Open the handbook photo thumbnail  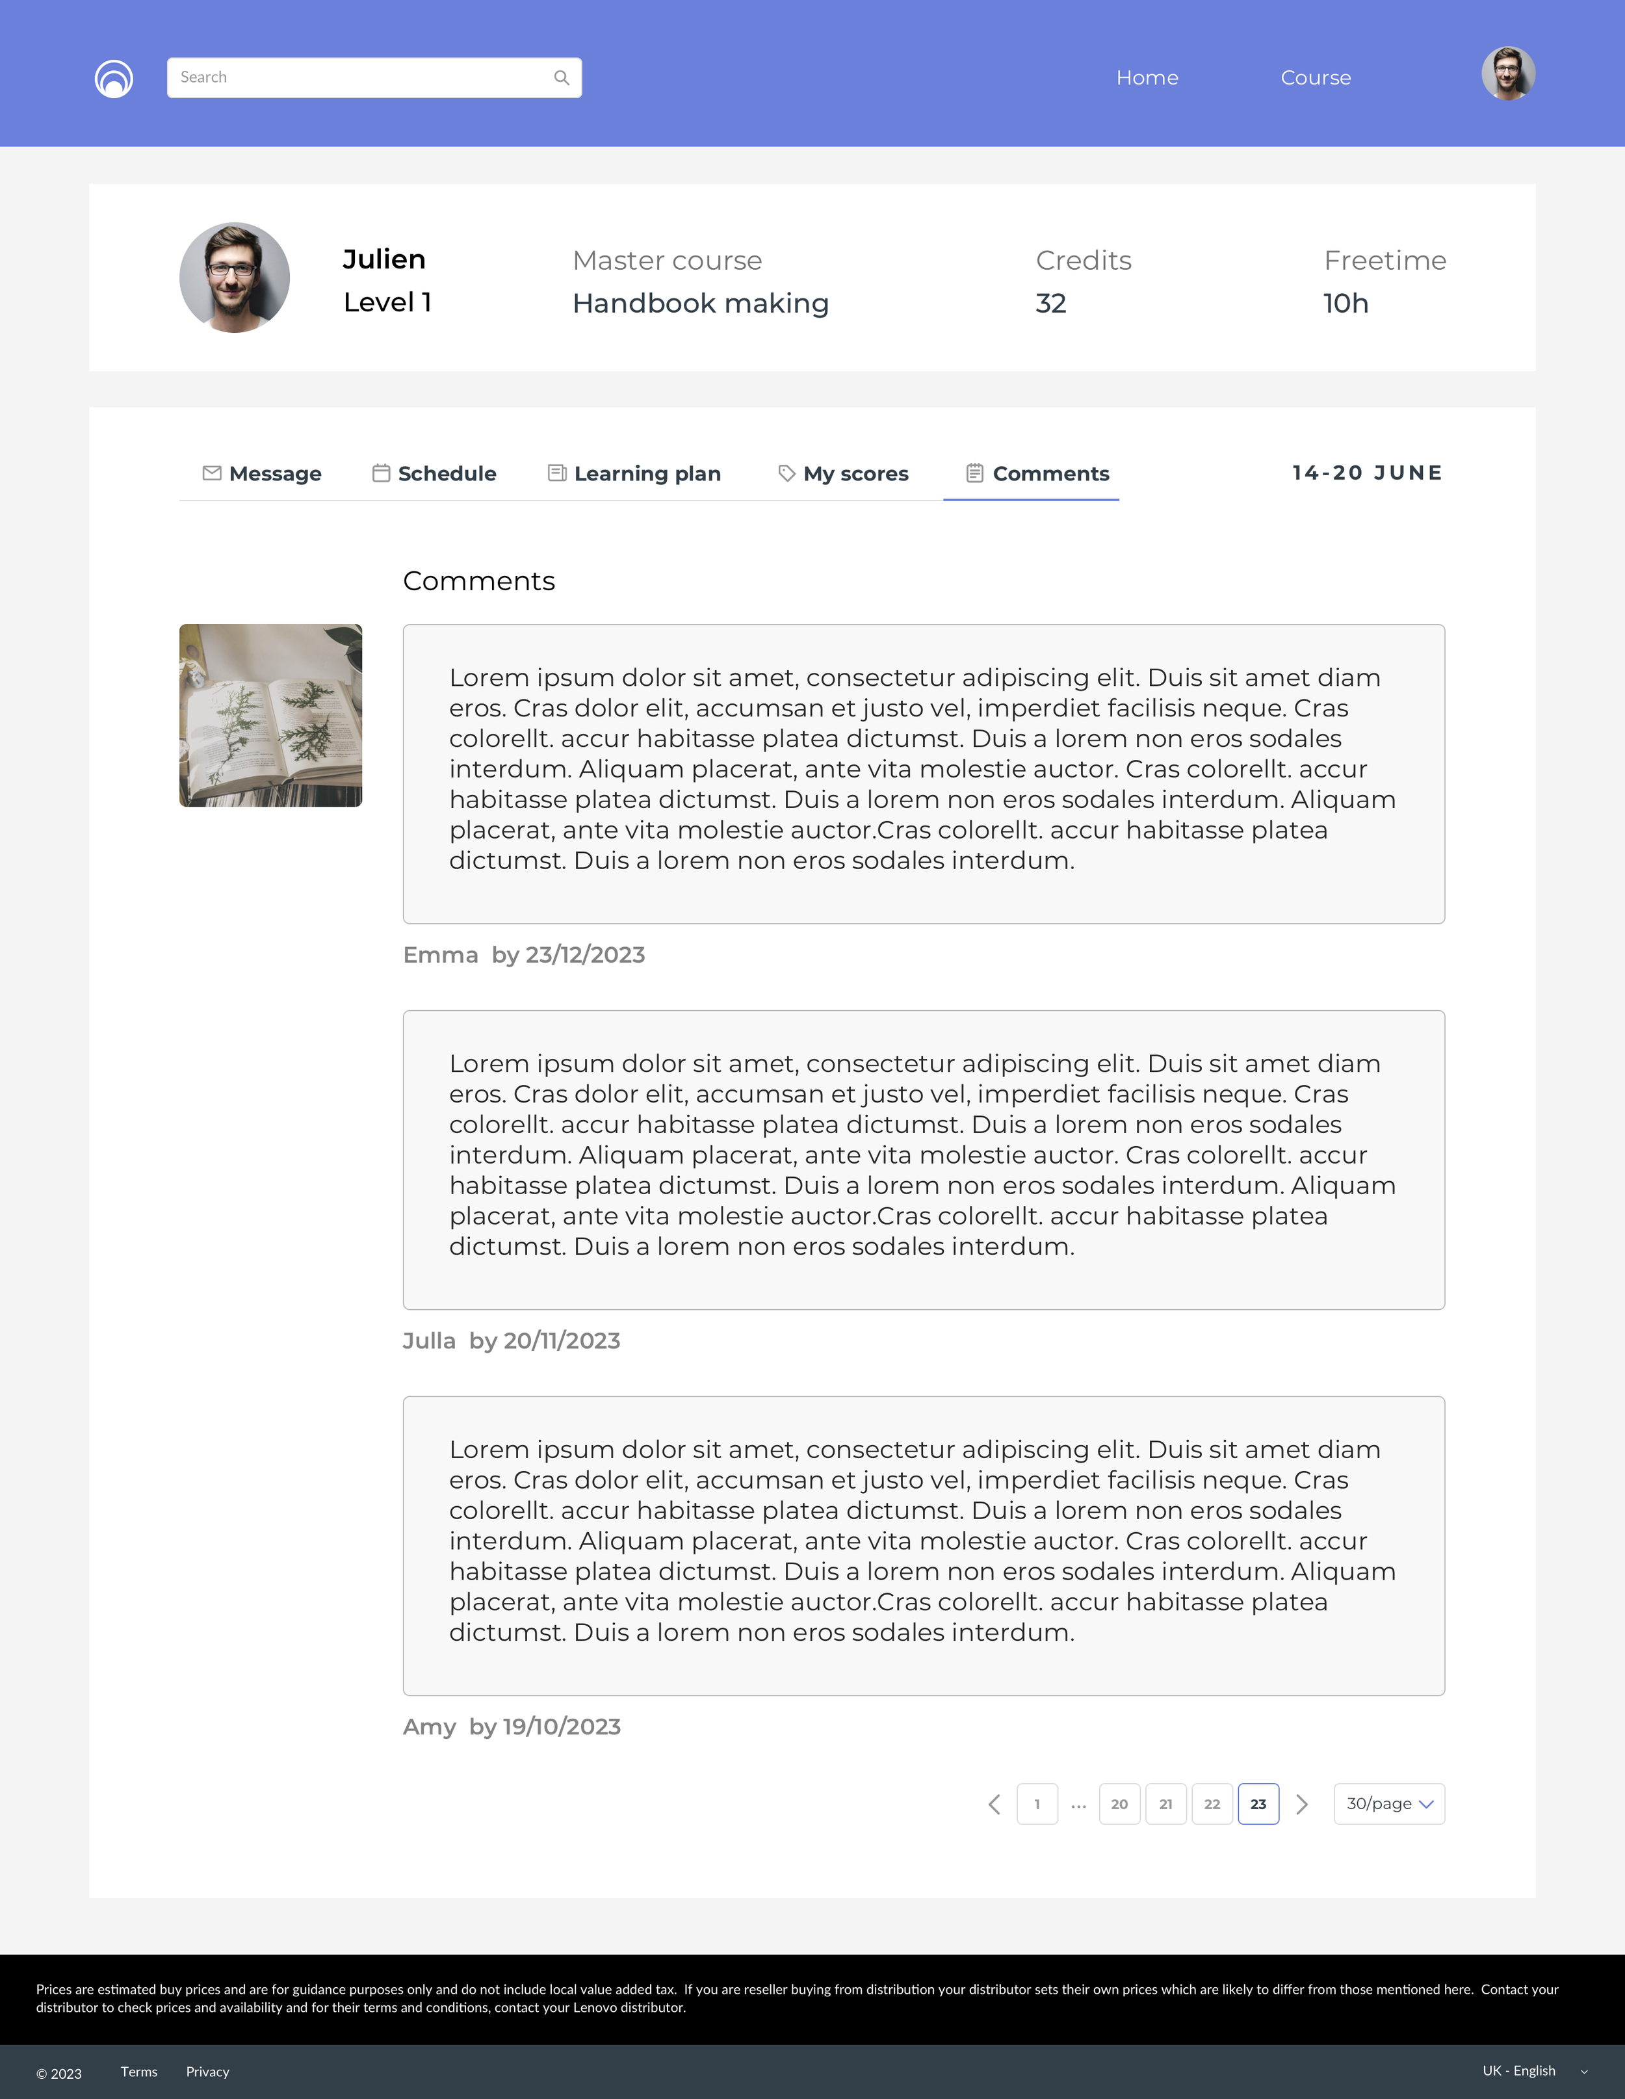[270, 715]
